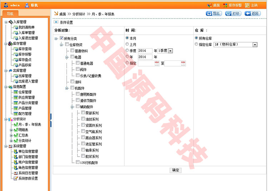Viewport: 268px width, 191px height.
Task: Check the 油料 checkbox
Action: click(x=72, y=81)
